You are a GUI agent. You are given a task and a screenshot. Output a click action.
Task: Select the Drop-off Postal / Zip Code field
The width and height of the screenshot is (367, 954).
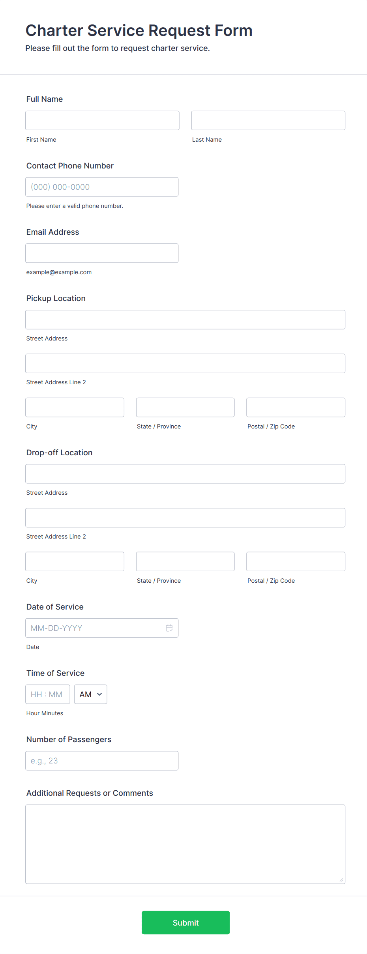(x=296, y=561)
